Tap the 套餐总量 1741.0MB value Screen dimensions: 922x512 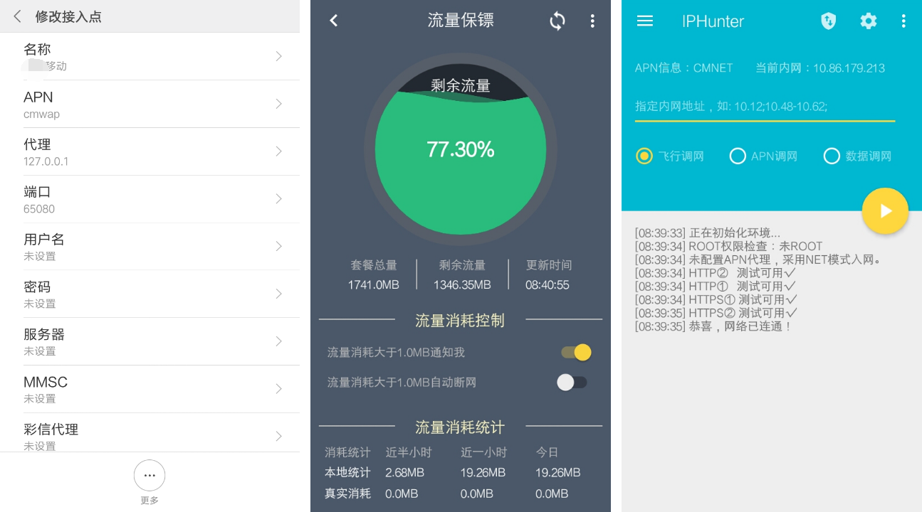point(373,285)
